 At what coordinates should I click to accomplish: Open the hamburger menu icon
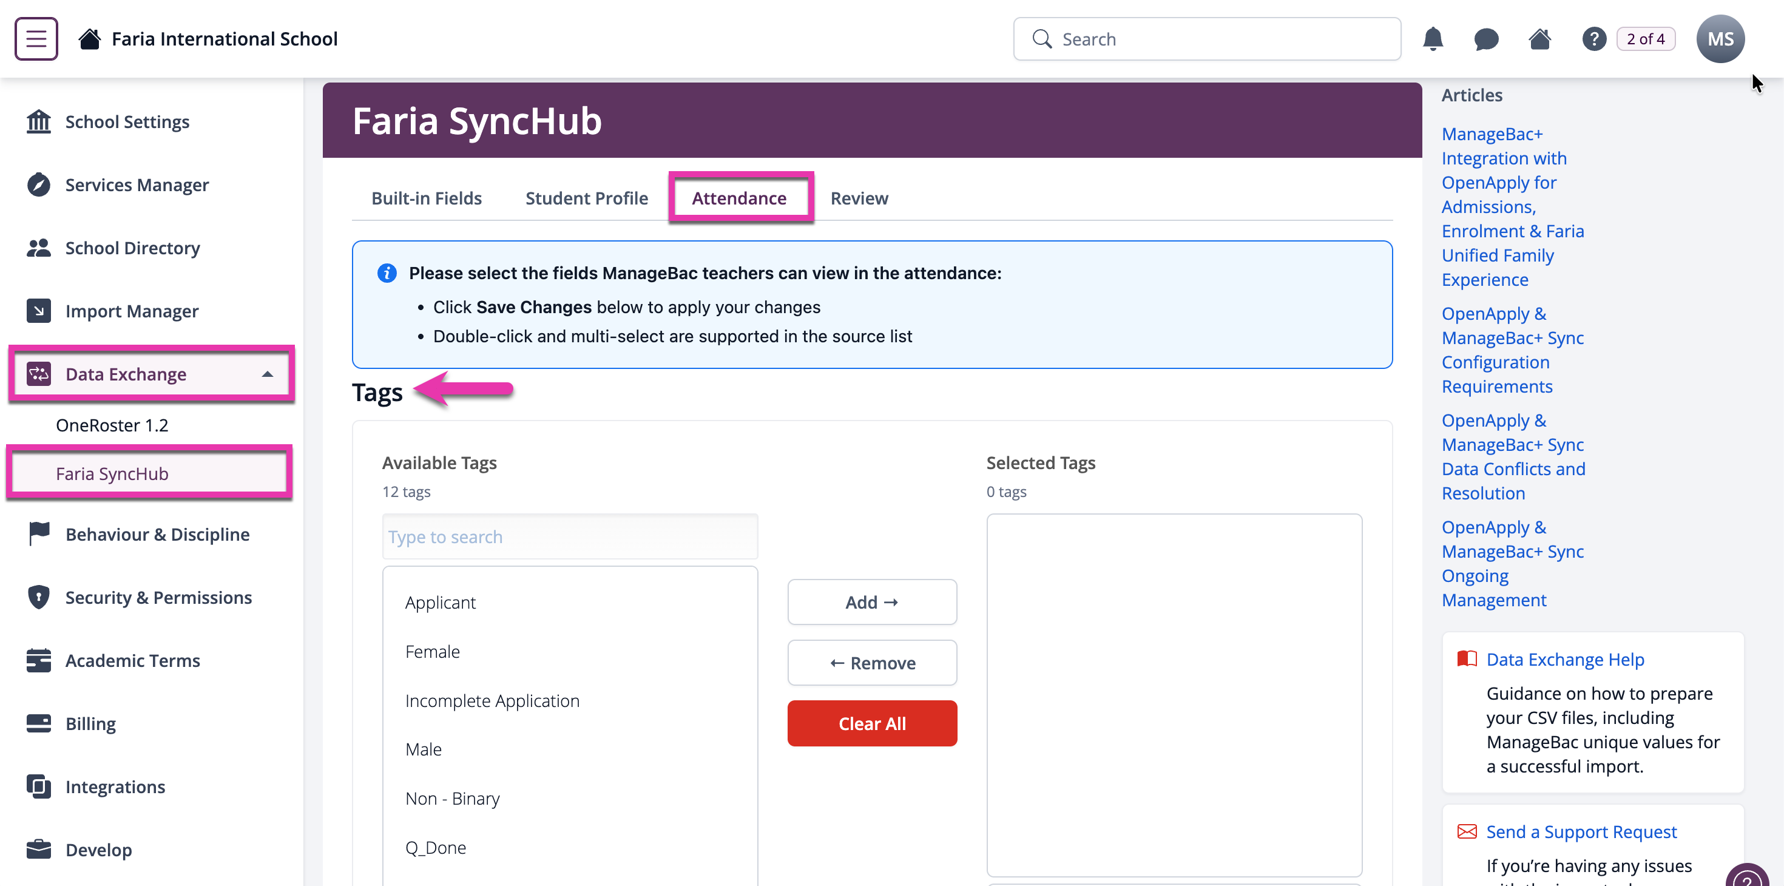pos(36,39)
